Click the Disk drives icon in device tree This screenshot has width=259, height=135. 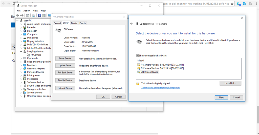point(25,38)
